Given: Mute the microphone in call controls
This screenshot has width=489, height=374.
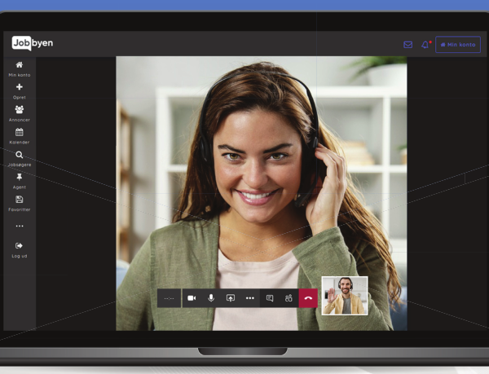Looking at the screenshot, I should [211, 298].
